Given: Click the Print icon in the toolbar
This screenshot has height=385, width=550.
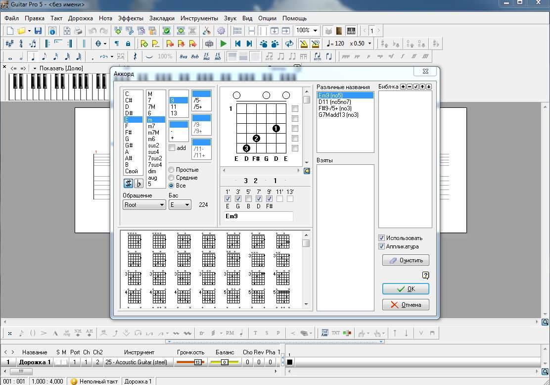Looking at the screenshot, I should click(78, 31).
